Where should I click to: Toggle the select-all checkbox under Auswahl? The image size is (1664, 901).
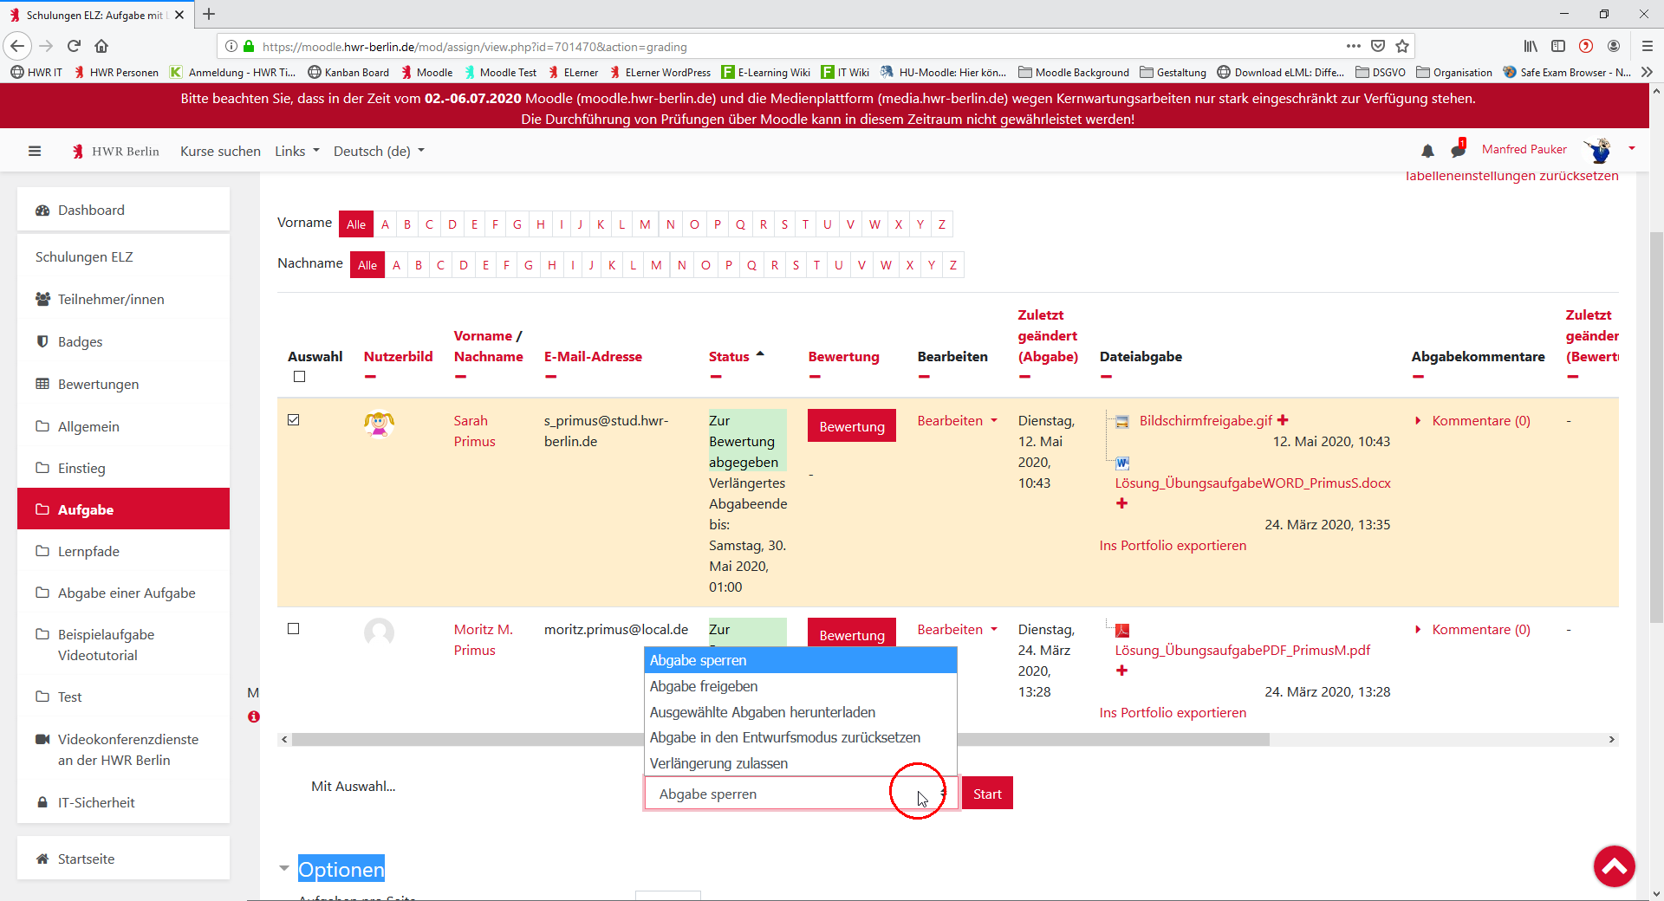(300, 377)
